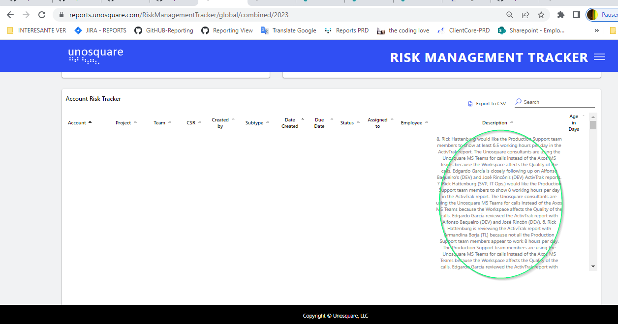Expand the Subtype column sort control
The image size is (618, 324).
tap(268, 122)
